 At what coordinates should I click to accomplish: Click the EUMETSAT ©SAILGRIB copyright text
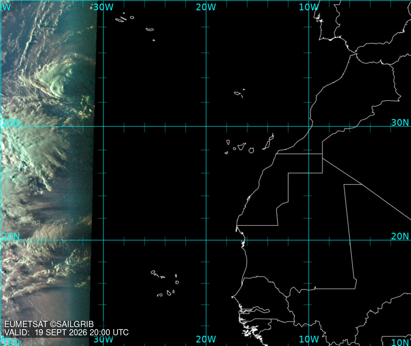pos(49,324)
